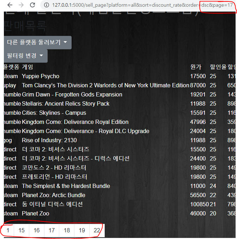The width and height of the screenshot is (237, 239).
Task: Reload the page with the refresh icon
Action: pyautogui.click(x=32, y=5)
